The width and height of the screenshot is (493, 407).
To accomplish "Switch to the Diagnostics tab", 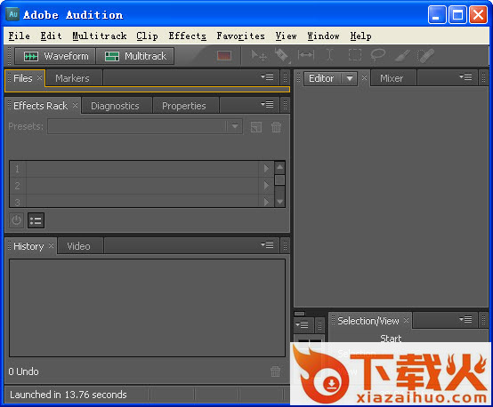I will point(115,106).
